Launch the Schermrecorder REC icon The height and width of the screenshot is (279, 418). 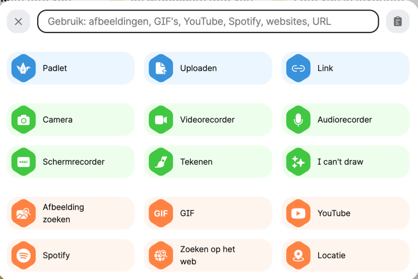24,162
